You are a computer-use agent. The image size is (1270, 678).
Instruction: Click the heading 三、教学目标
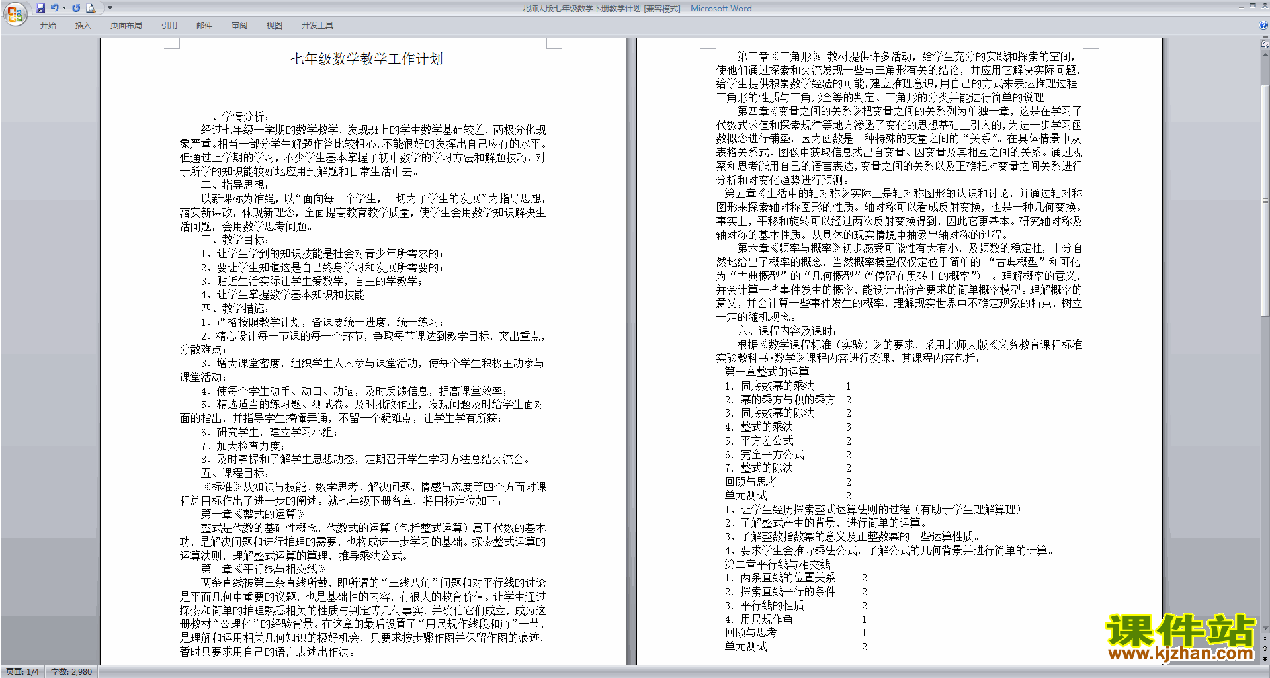click(x=235, y=239)
